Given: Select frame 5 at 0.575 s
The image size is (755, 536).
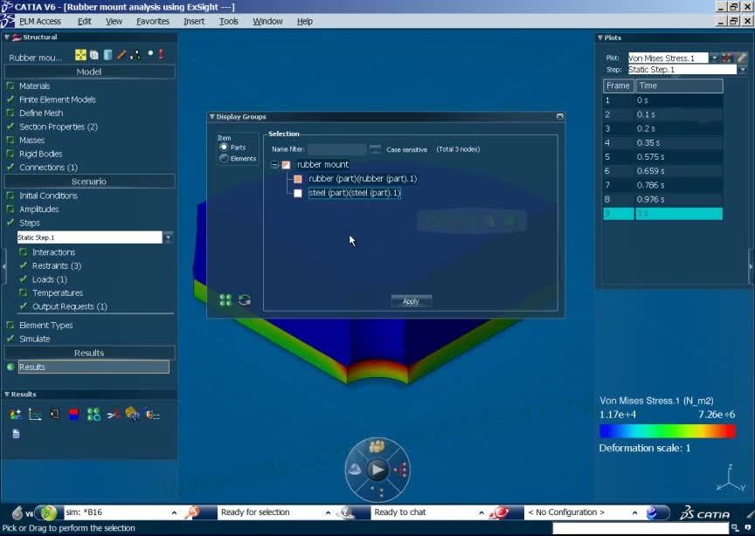Looking at the screenshot, I should click(x=662, y=157).
